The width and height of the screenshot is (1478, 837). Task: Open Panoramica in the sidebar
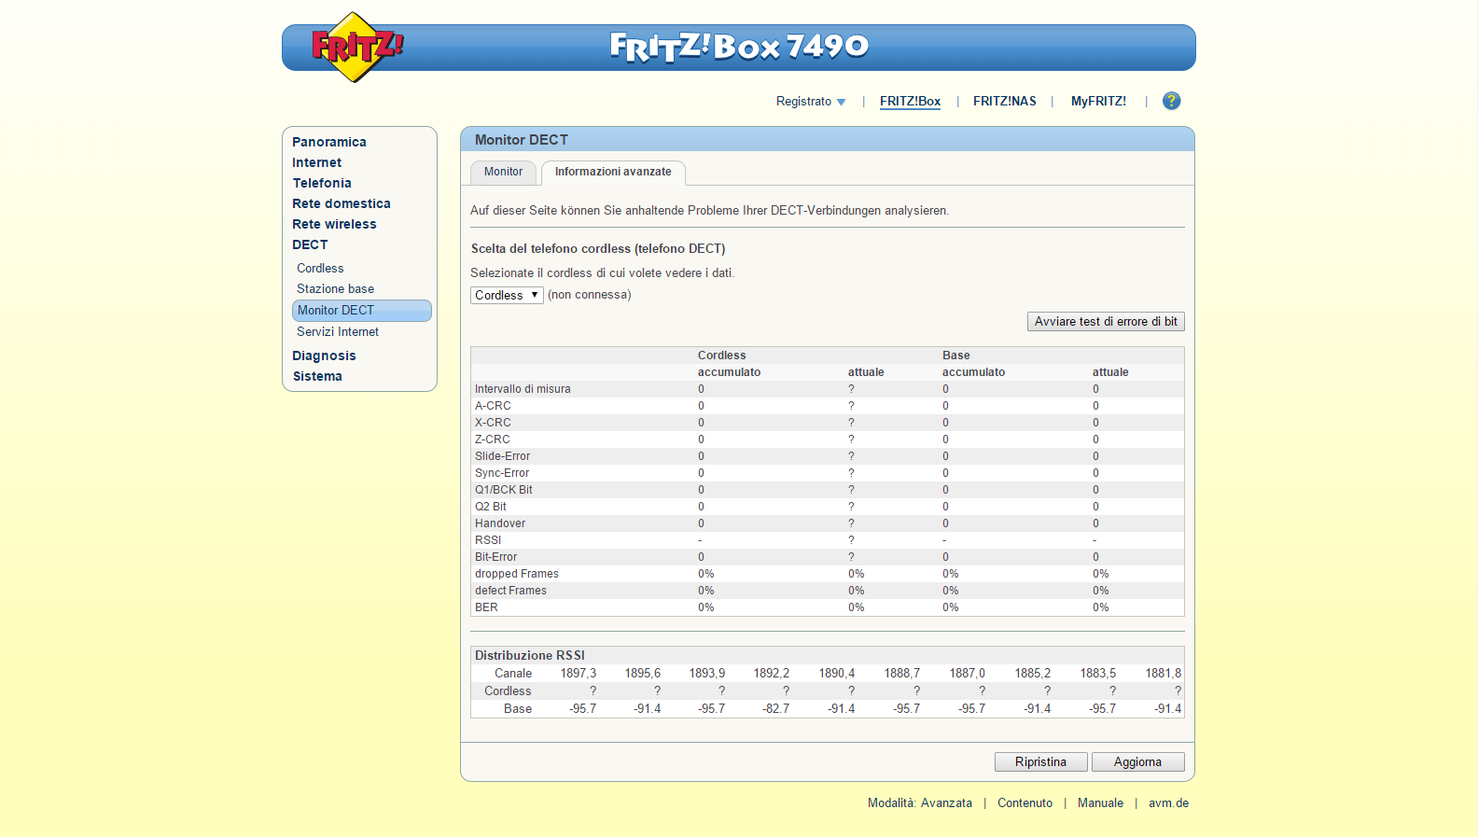click(x=328, y=142)
